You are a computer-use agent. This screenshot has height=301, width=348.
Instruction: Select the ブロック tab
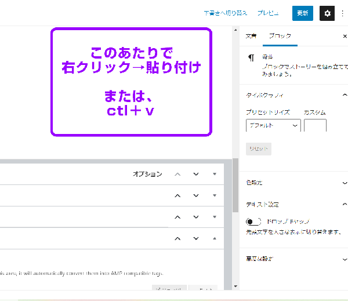[281, 36]
